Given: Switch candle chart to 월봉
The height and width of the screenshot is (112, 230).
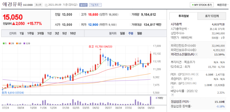Looking at the screenshot, I should (139, 33).
